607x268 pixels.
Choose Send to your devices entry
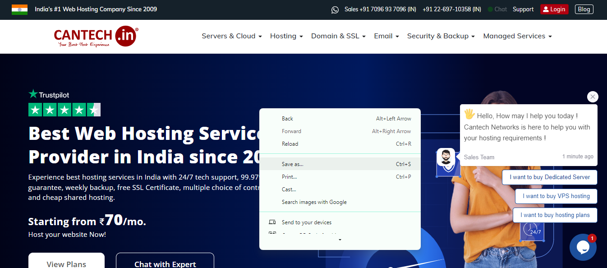tap(340, 222)
